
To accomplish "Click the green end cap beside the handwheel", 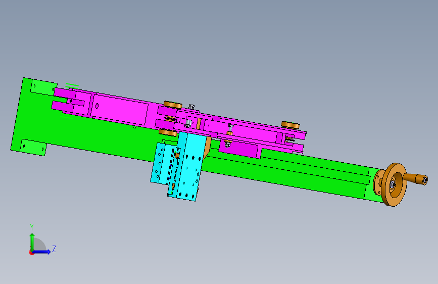I will 373,184.
